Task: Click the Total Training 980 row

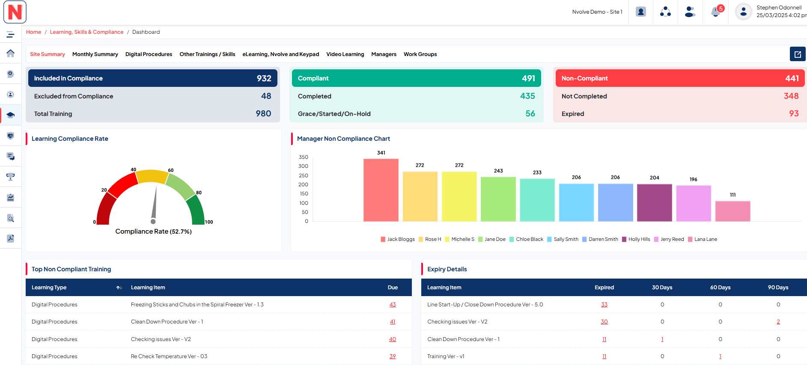Action: 153,114
